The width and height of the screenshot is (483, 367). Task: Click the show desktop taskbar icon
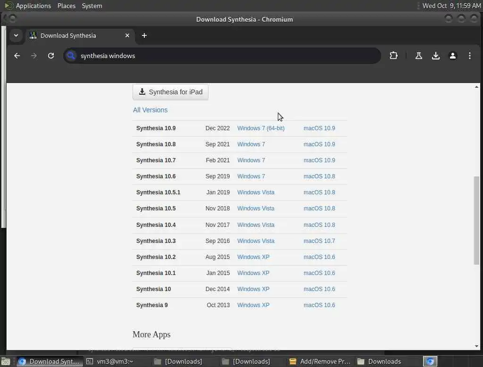click(6, 361)
